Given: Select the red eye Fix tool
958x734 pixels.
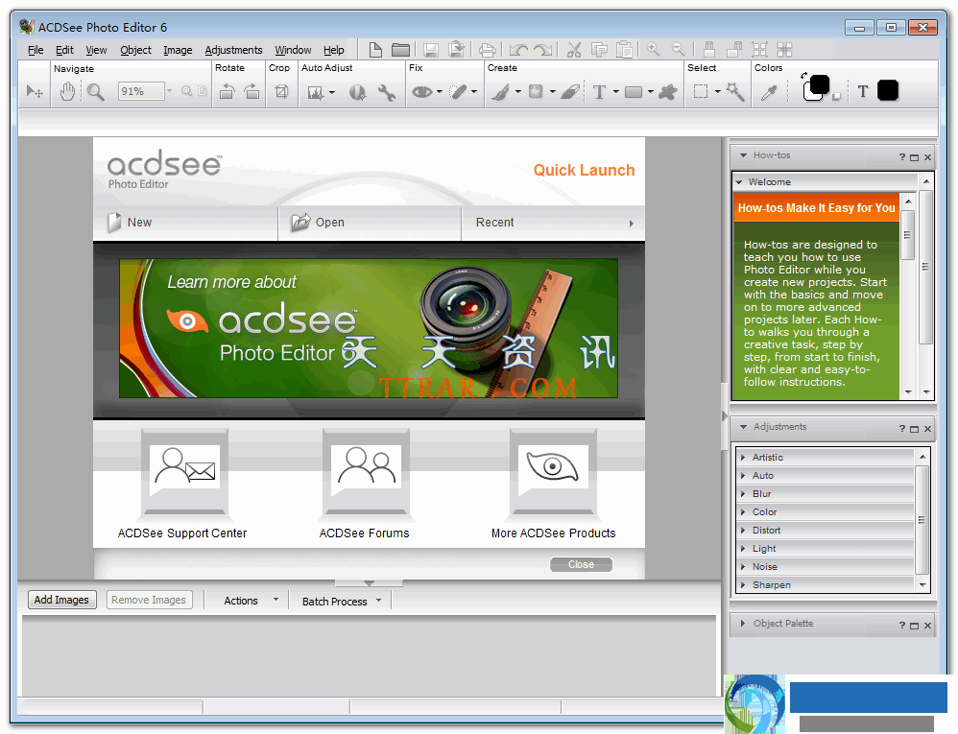Looking at the screenshot, I should point(422,91).
